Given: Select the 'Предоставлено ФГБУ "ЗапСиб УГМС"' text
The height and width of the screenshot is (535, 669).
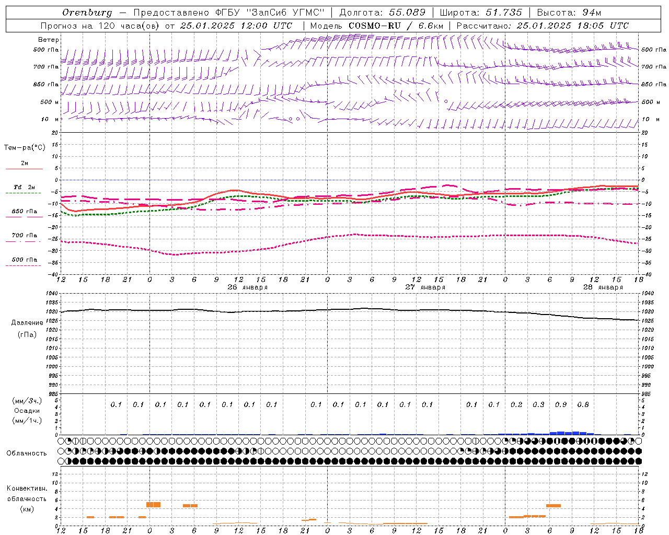Looking at the screenshot, I should pyautogui.click(x=228, y=13).
